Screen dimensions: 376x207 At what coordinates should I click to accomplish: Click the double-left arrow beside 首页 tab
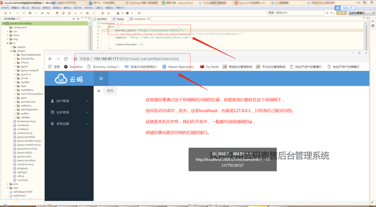pos(98,91)
